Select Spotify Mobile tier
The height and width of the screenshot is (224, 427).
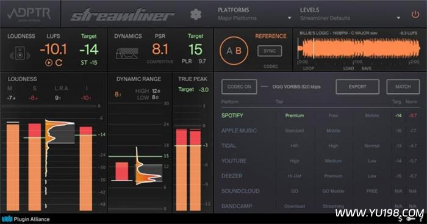[371, 115]
